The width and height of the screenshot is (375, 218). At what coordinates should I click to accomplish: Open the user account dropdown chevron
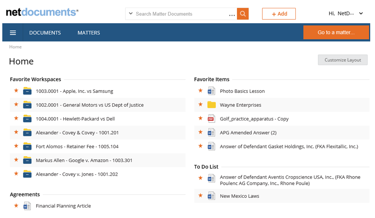(x=361, y=13)
